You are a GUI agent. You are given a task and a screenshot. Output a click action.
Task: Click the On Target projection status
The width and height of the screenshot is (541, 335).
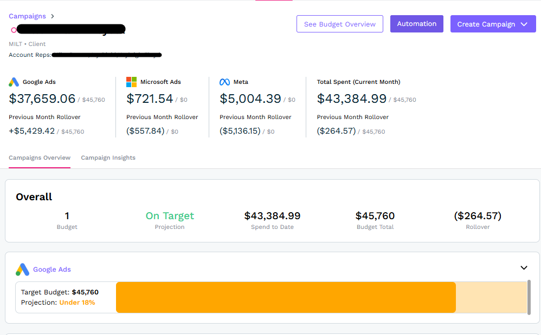[170, 216]
